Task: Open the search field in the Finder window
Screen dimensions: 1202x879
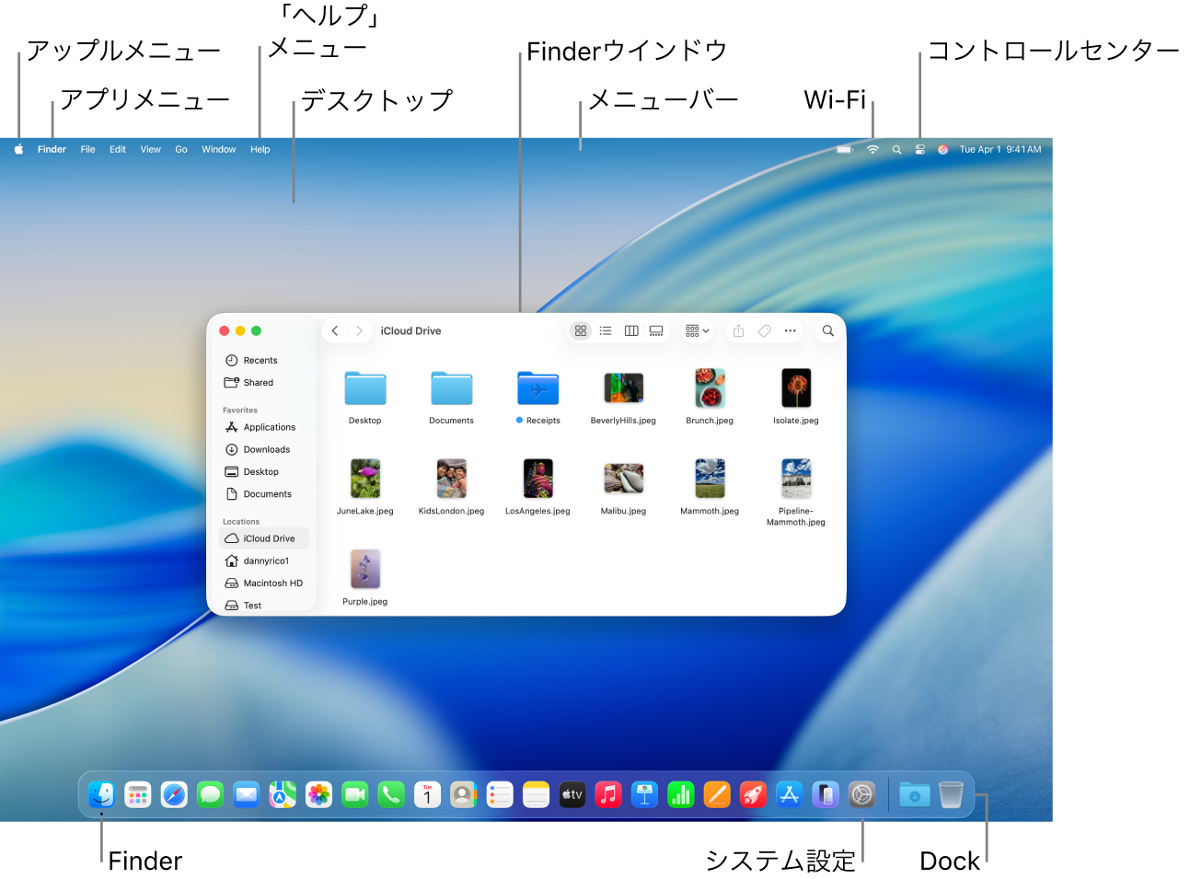Action: 826,330
